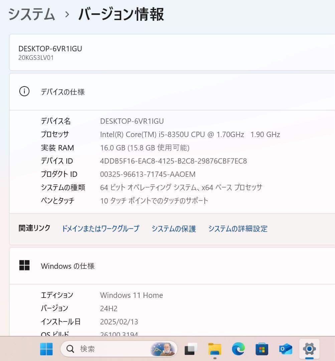
Task: Open ドメインまたはワークグループ link
Action: pyautogui.click(x=101, y=228)
